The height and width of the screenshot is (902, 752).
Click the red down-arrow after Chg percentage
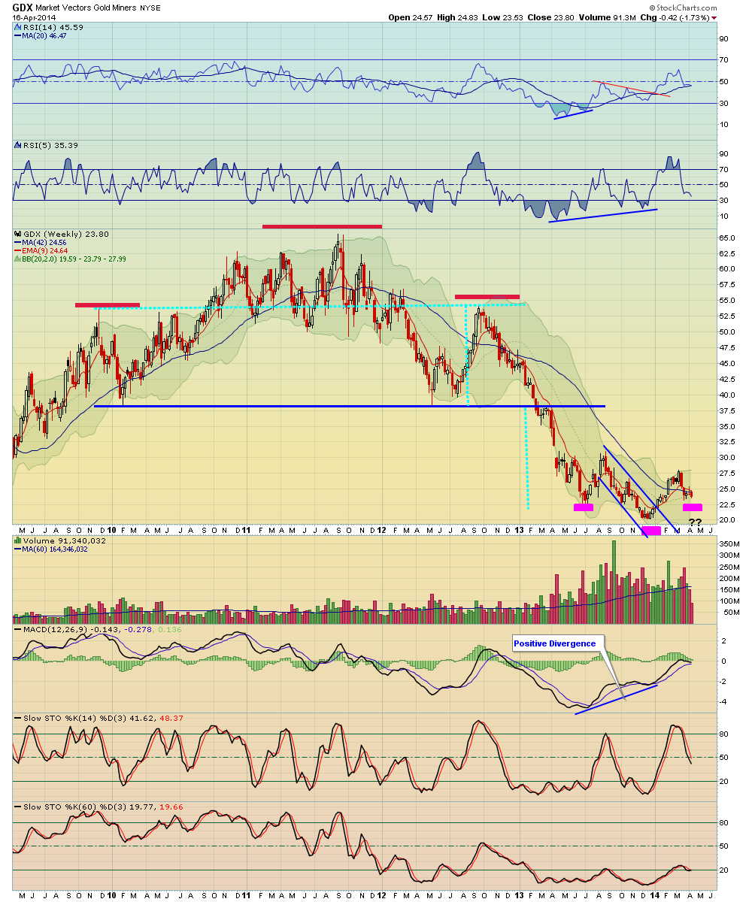pyautogui.click(x=714, y=17)
